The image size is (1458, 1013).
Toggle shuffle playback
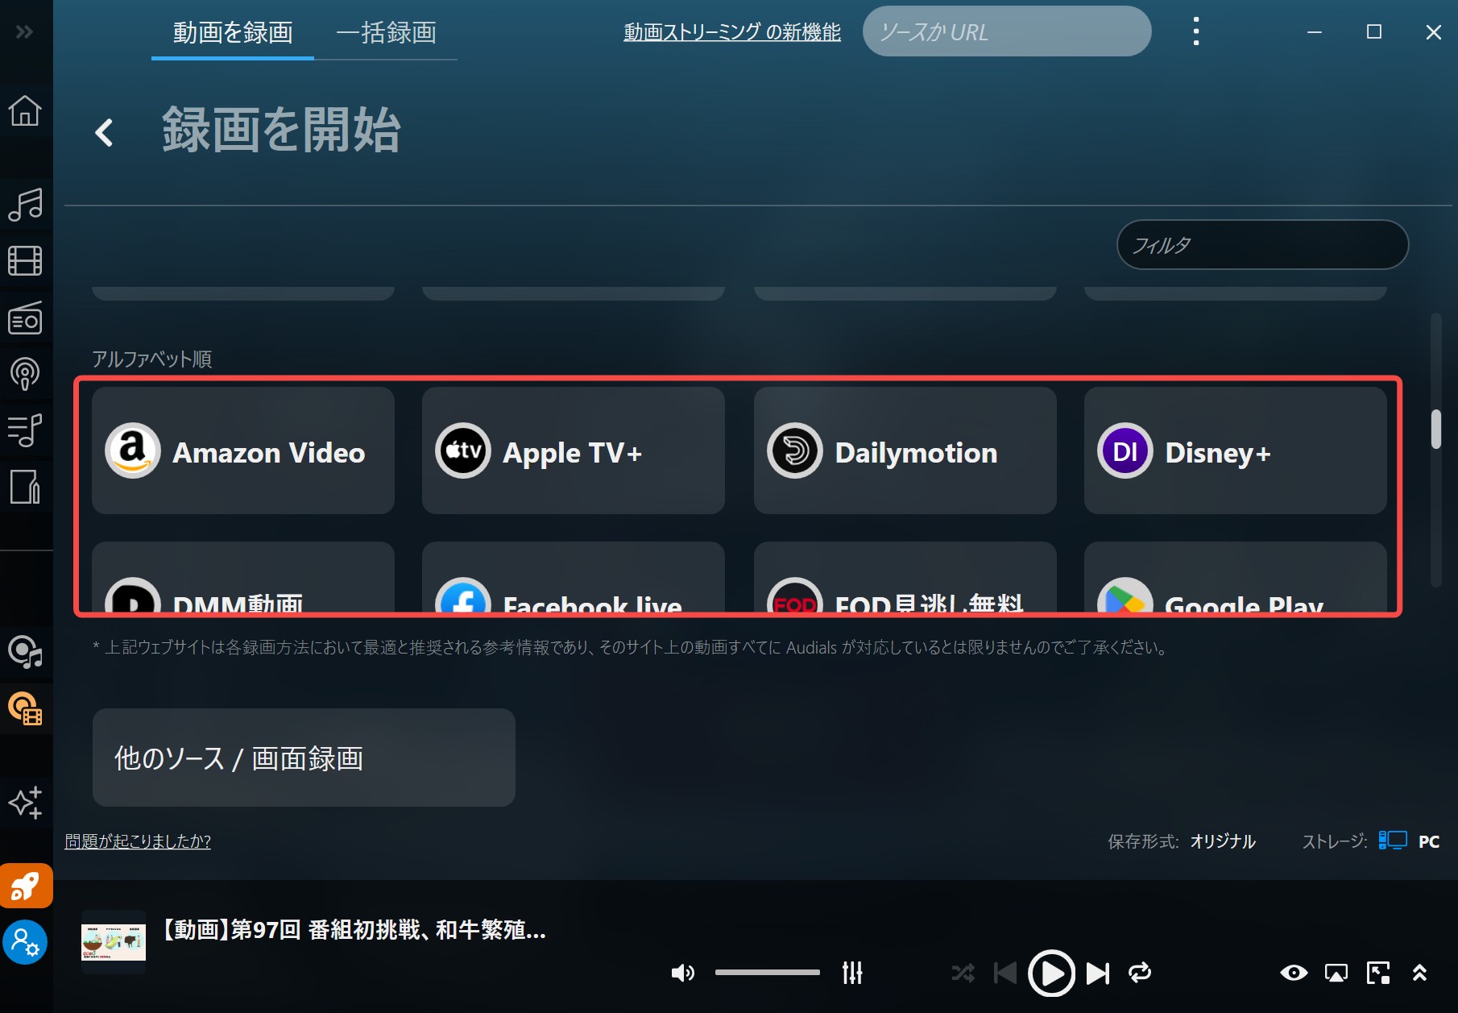pos(963,973)
